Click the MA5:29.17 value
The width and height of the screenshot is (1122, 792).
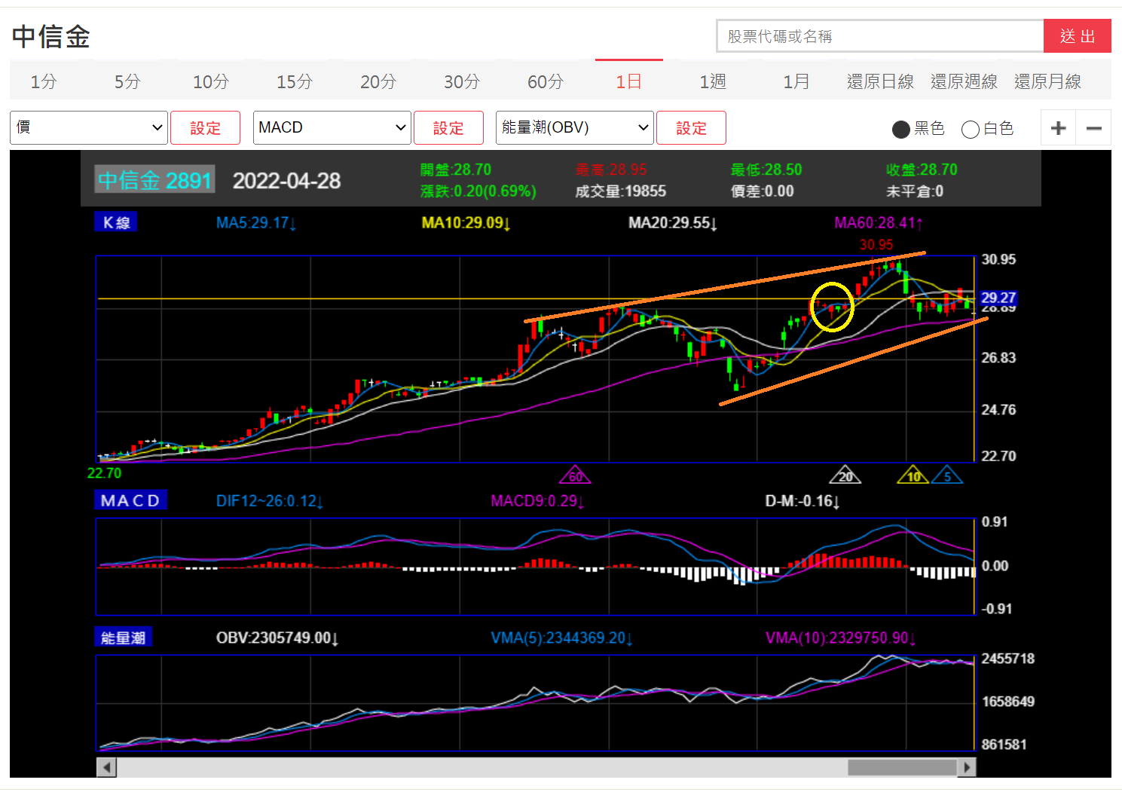[255, 223]
